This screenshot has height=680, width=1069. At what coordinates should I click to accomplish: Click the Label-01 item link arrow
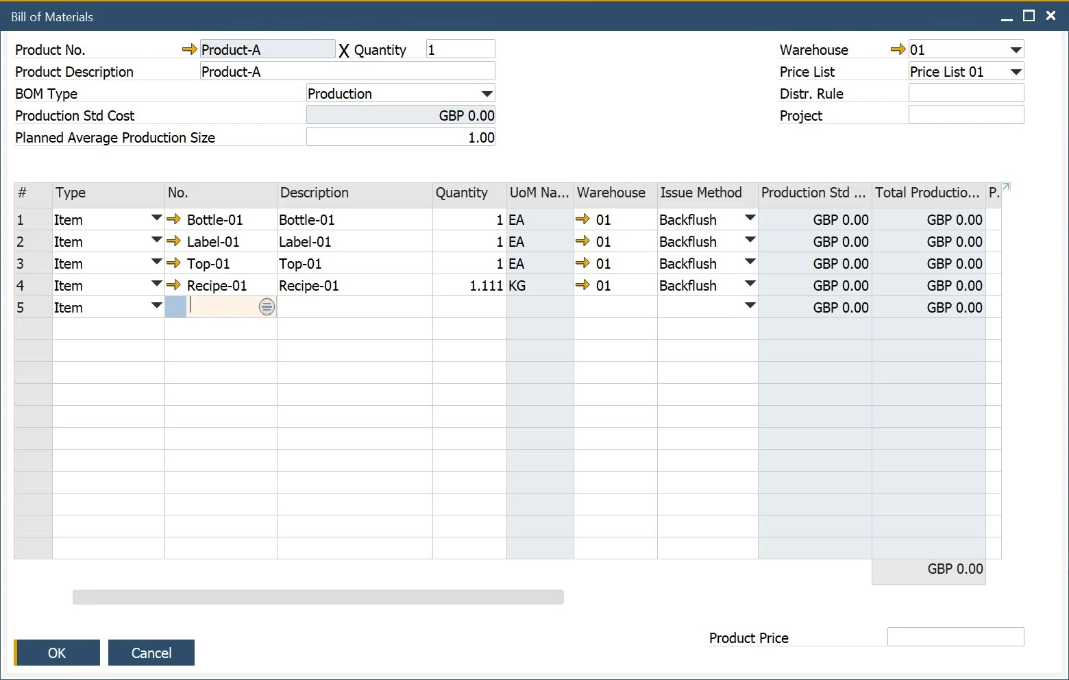point(174,241)
